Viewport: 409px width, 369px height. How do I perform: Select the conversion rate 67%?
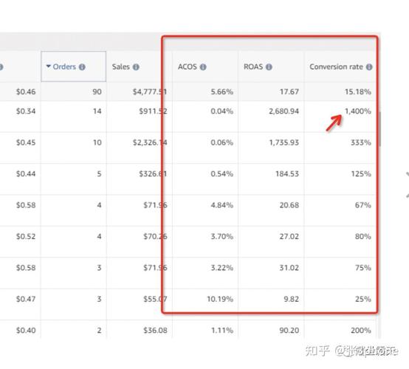[362, 205]
